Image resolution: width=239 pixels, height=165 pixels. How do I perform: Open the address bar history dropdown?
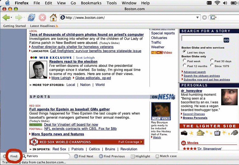[x=197, y=17]
